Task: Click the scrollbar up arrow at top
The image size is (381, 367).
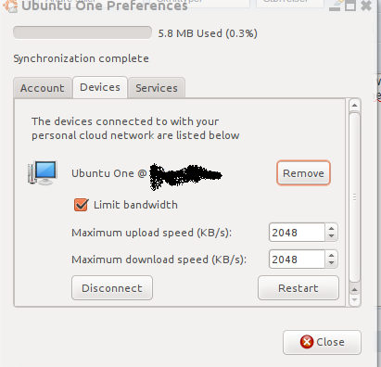Action: coord(354,106)
